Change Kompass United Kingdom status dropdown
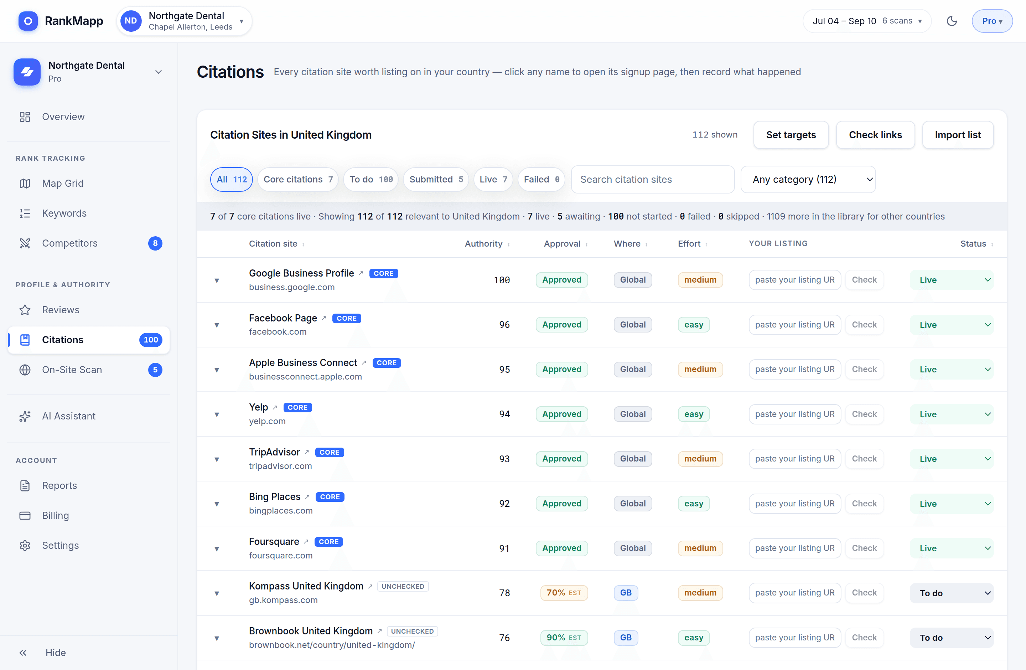1026x670 pixels. [952, 593]
